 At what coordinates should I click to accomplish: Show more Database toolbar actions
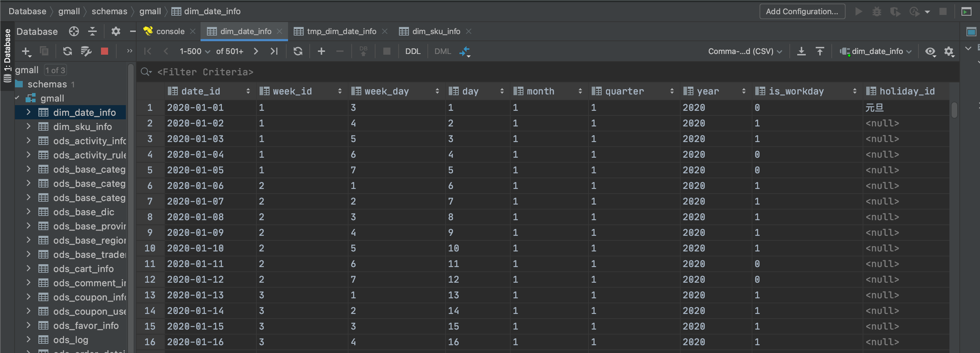point(129,51)
